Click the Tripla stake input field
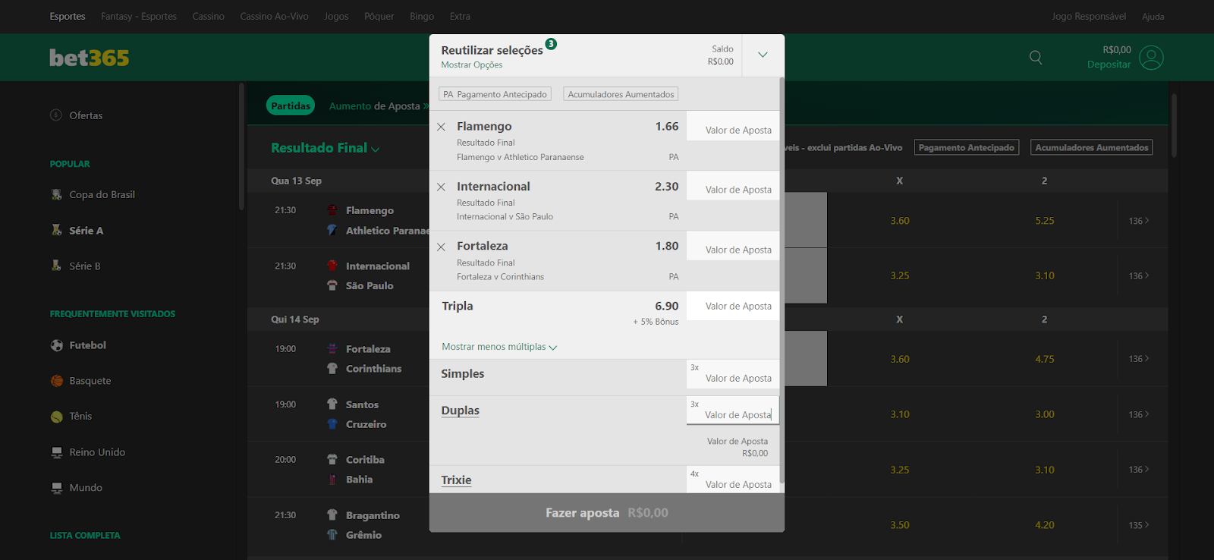 click(x=733, y=306)
